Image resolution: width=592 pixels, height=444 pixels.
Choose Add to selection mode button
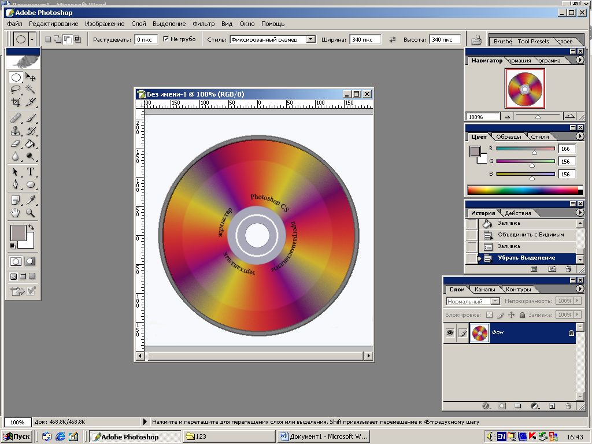click(58, 39)
